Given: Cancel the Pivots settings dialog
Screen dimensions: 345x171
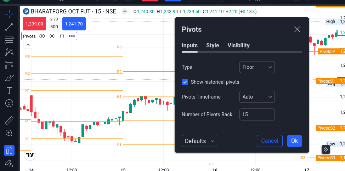Looking at the screenshot, I should point(270,141).
